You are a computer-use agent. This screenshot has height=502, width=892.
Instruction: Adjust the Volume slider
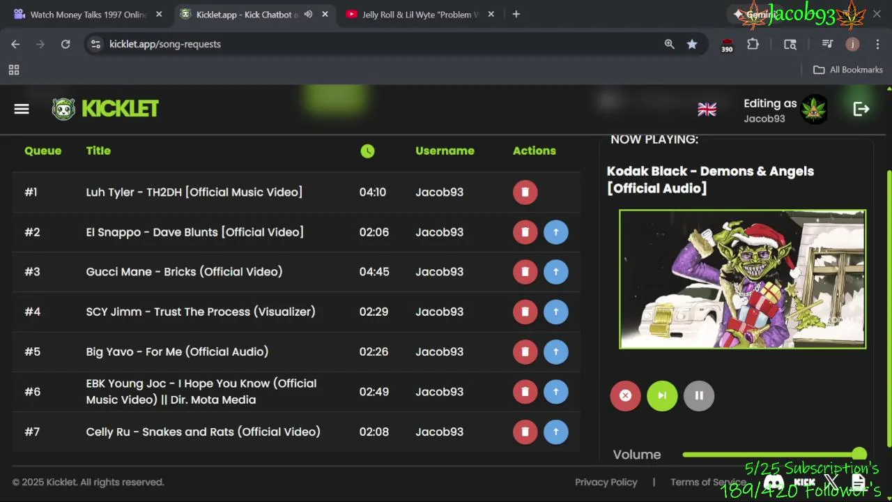coord(774,455)
